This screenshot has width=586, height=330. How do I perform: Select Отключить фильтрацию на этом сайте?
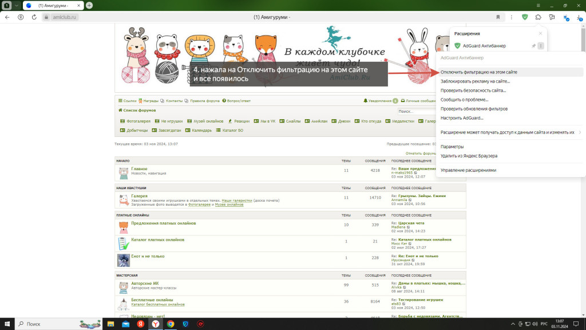(x=478, y=72)
